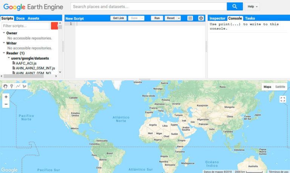Collapse the Reader (1) section
This screenshot has width=290, height=173.
tap(4, 53)
